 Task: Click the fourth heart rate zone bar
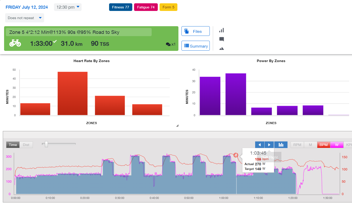(147, 110)
